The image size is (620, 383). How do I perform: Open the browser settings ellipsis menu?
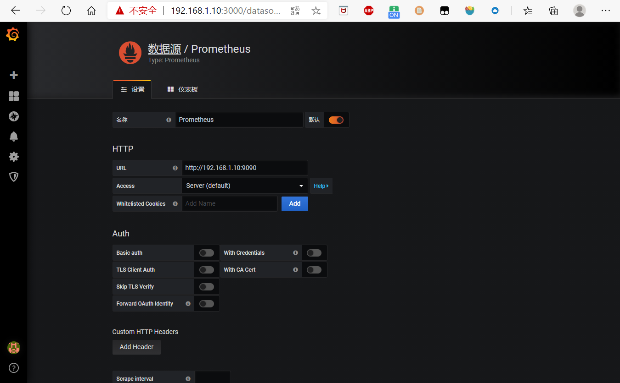click(x=606, y=11)
